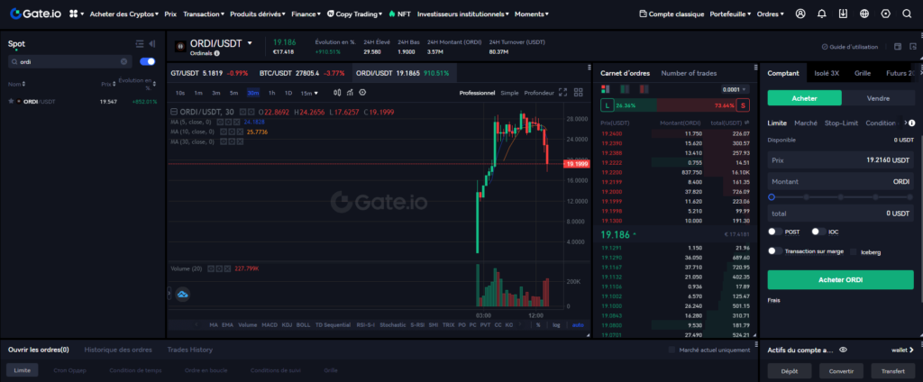Toggle the auto scale on chart
Image resolution: width=923 pixels, height=382 pixels.
578,325
